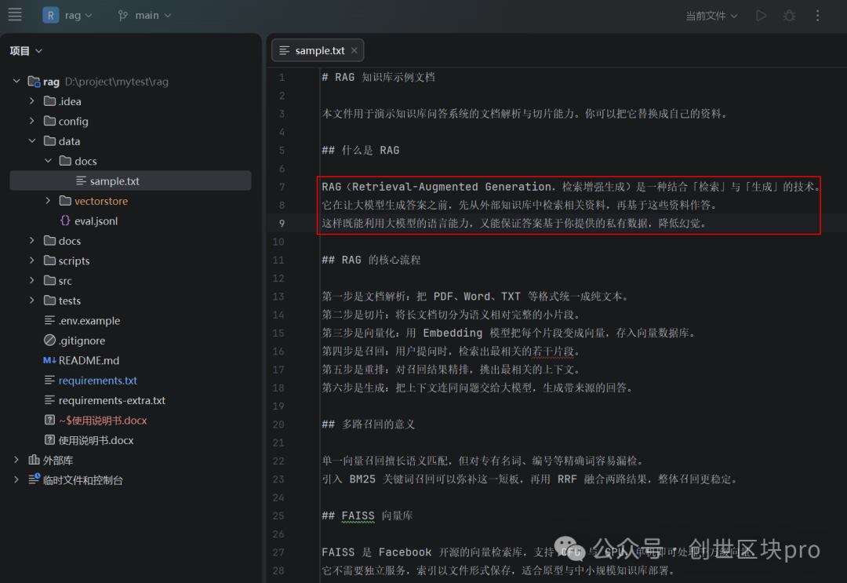This screenshot has width=847, height=583.
Task: Click the .idea folder icon
Action: point(49,101)
